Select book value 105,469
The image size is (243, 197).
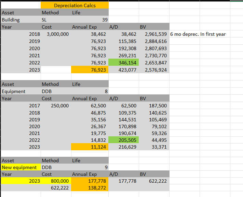pyautogui.click(x=154, y=120)
